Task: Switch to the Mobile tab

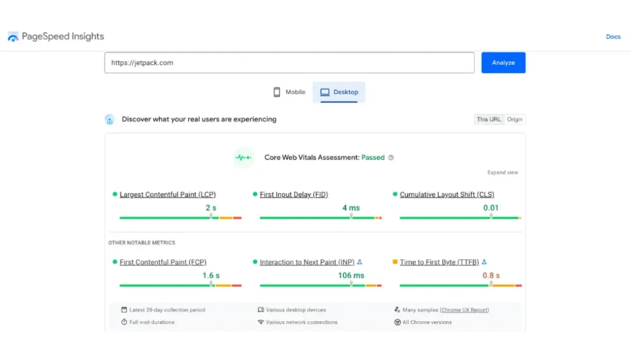Action: click(x=289, y=92)
